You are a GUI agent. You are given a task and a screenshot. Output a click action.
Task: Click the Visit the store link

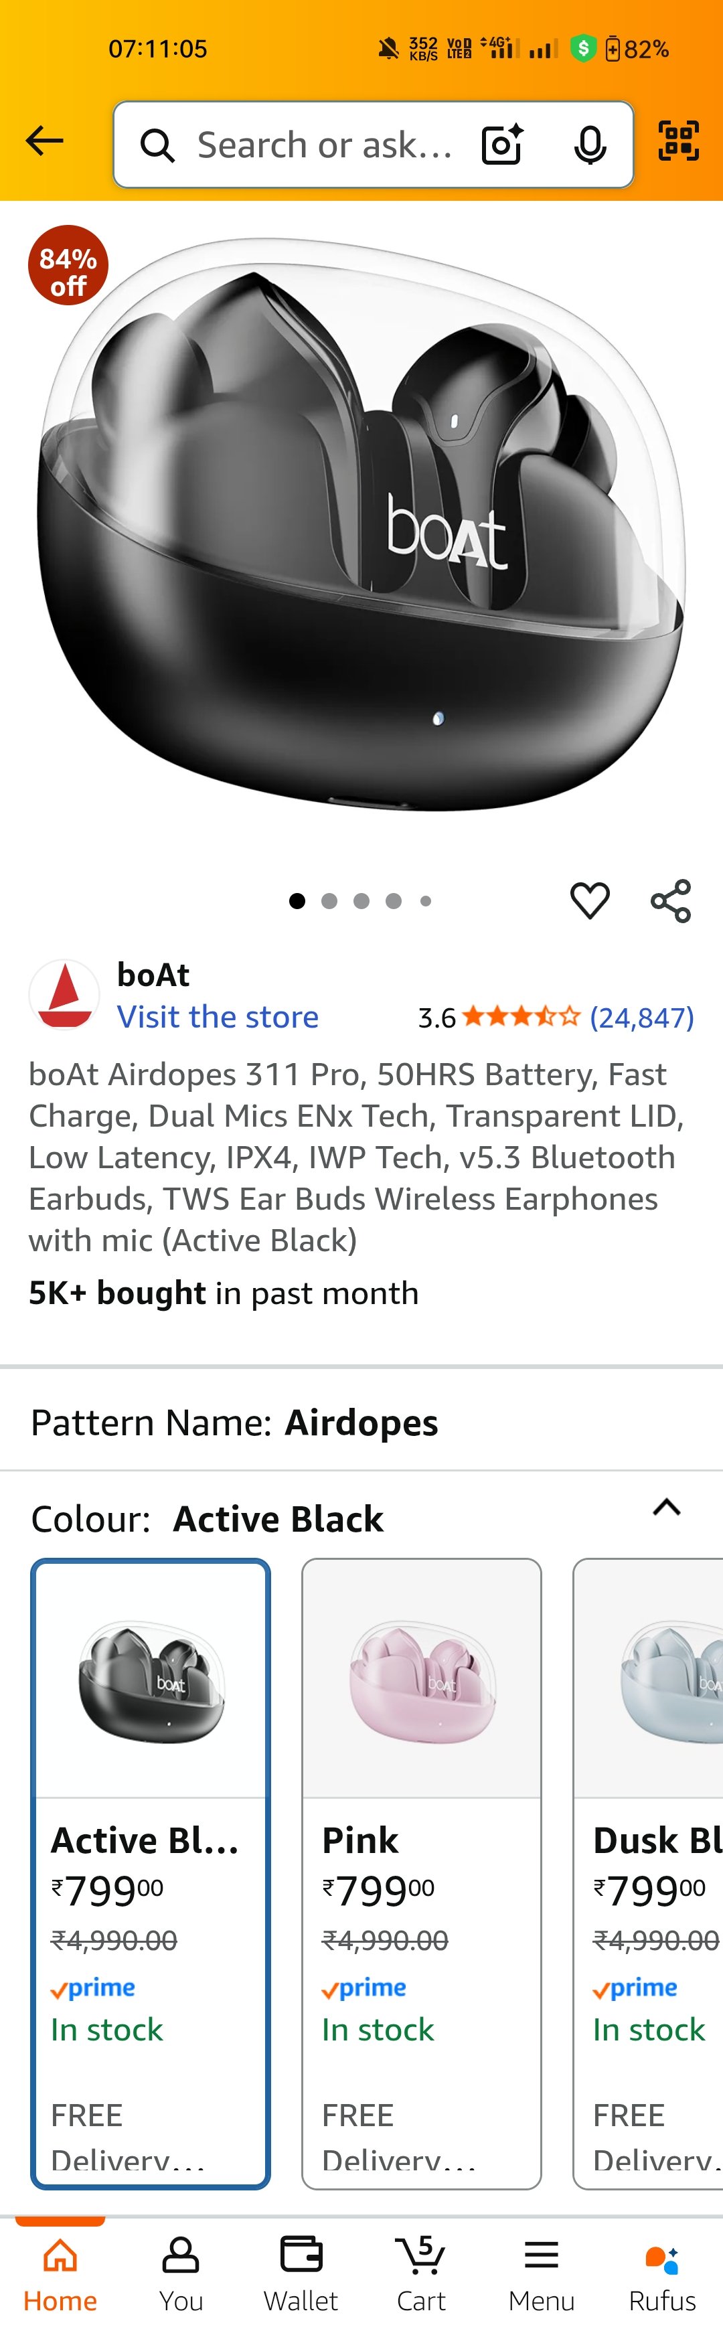(x=218, y=1017)
